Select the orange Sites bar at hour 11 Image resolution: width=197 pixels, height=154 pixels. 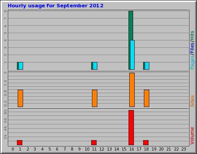(95, 98)
